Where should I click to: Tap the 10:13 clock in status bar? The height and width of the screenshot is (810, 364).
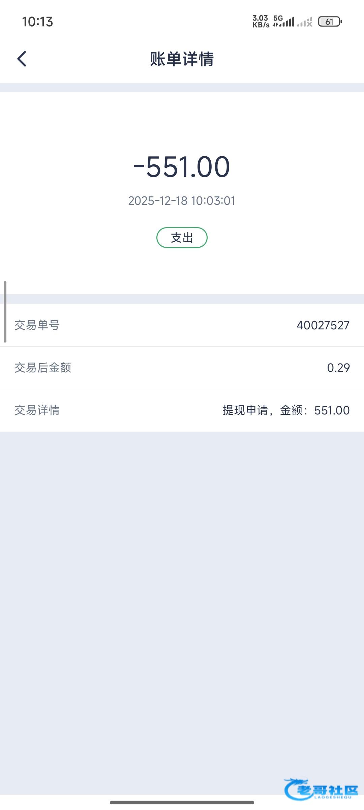pyautogui.click(x=37, y=22)
